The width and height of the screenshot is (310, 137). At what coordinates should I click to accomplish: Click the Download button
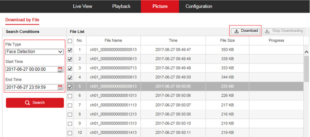click(x=246, y=31)
